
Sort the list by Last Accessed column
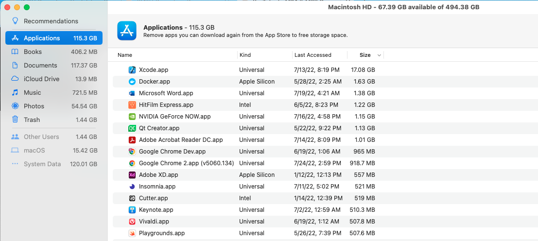click(x=312, y=55)
